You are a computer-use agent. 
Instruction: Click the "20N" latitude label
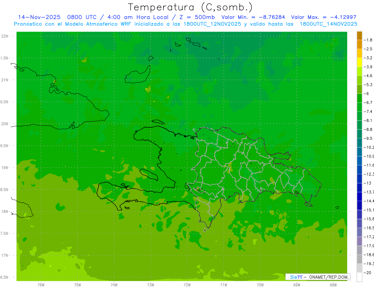click(x=5, y=124)
